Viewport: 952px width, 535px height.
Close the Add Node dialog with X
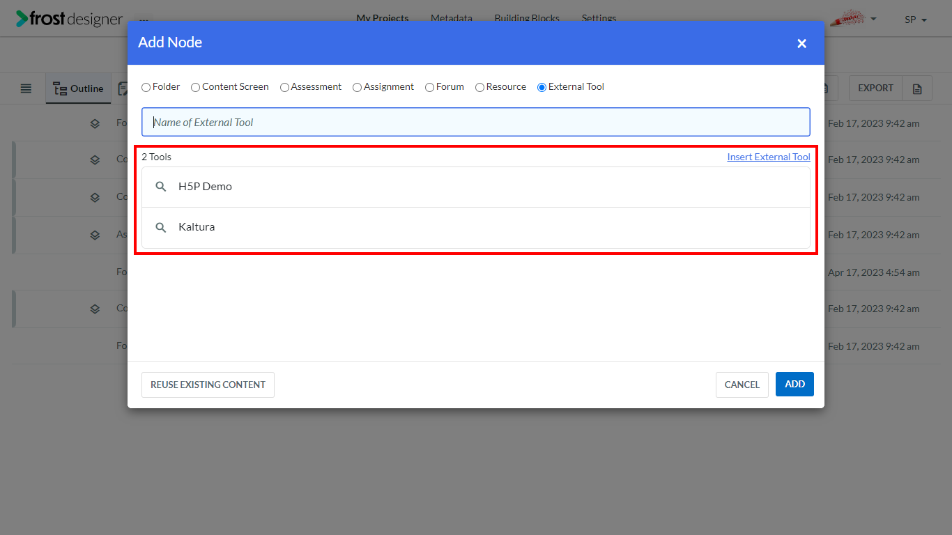(801, 43)
